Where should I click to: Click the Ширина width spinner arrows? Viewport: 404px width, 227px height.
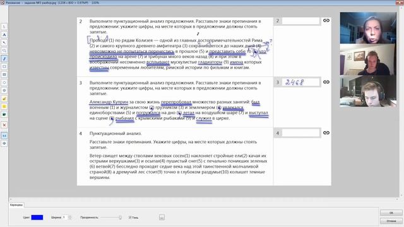pyautogui.click(x=70, y=218)
